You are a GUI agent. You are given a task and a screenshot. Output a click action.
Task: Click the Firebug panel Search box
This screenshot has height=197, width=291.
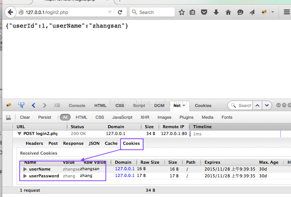240,105
